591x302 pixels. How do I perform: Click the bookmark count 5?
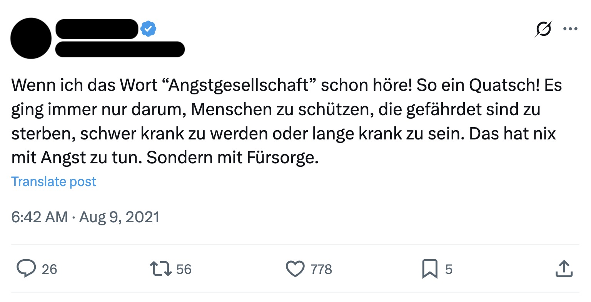(449, 269)
